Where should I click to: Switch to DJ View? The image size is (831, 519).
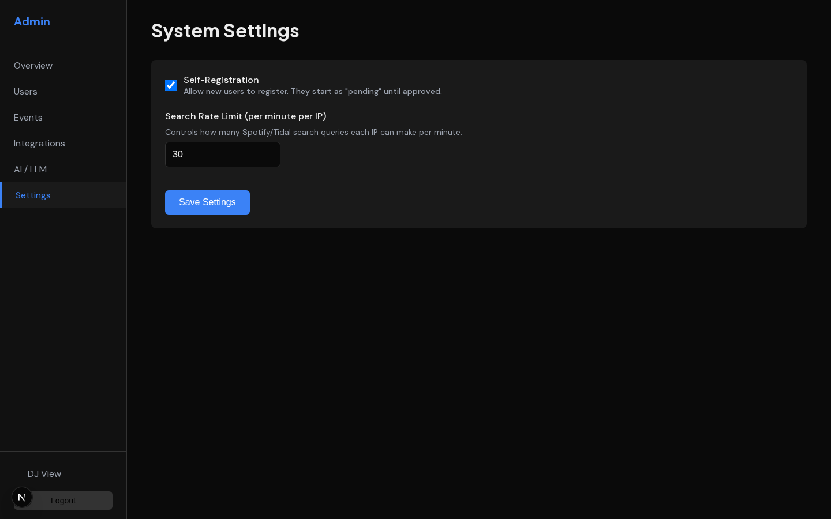click(44, 474)
